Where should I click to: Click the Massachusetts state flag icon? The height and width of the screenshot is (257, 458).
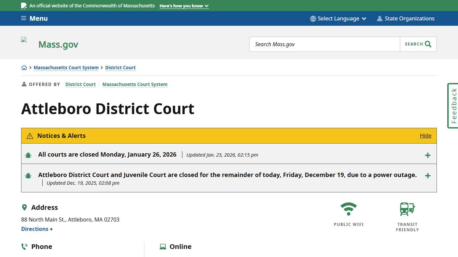coord(23,5)
